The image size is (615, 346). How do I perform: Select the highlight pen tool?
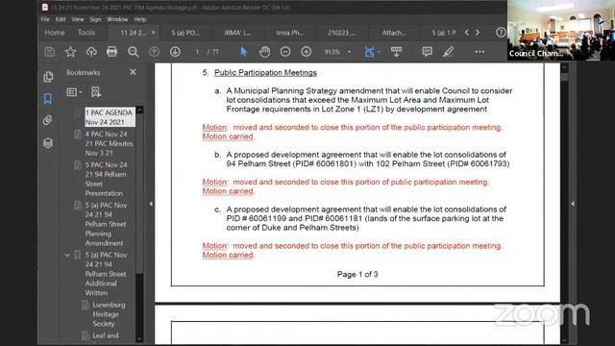[x=449, y=52]
